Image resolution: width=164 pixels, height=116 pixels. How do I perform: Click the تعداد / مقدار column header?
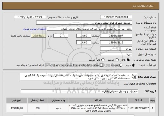[x=38, y=100]
